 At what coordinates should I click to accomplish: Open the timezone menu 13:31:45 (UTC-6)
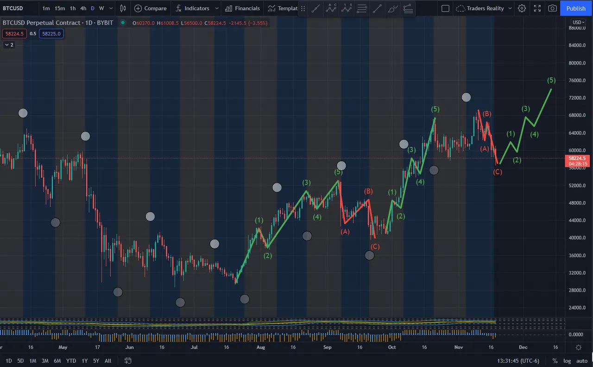tap(518, 361)
